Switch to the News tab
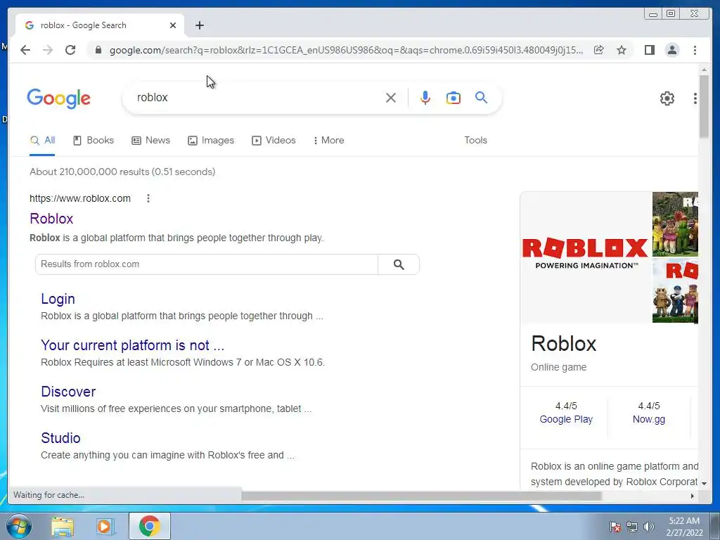This screenshot has height=540, width=720. pyautogui.click(x=150, y=141)
